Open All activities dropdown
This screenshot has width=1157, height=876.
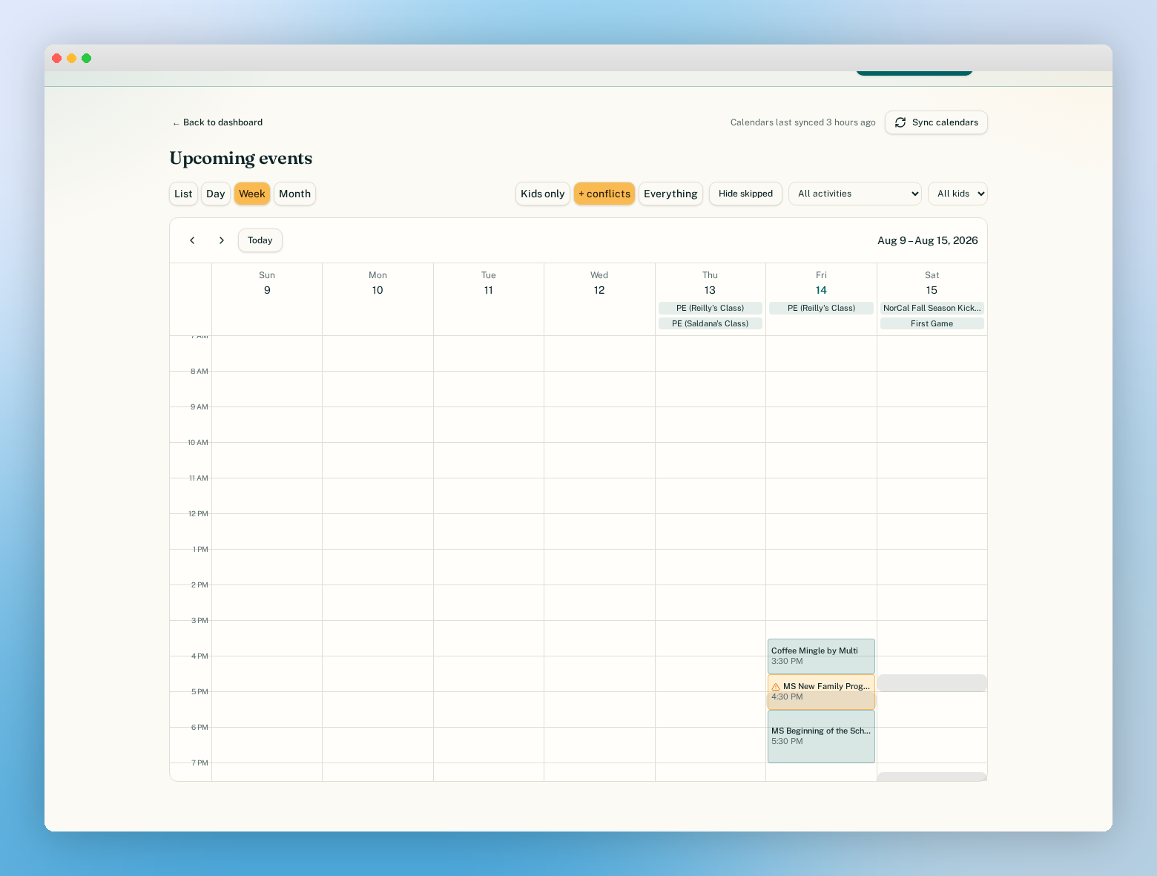coord(855,194)
